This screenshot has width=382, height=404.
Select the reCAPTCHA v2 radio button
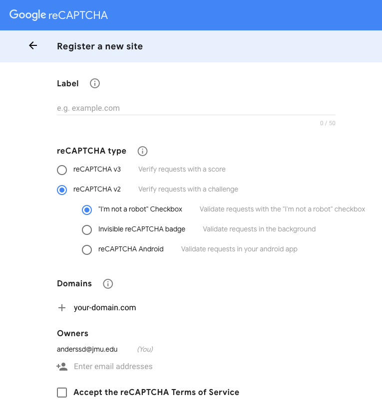[62, 190]
